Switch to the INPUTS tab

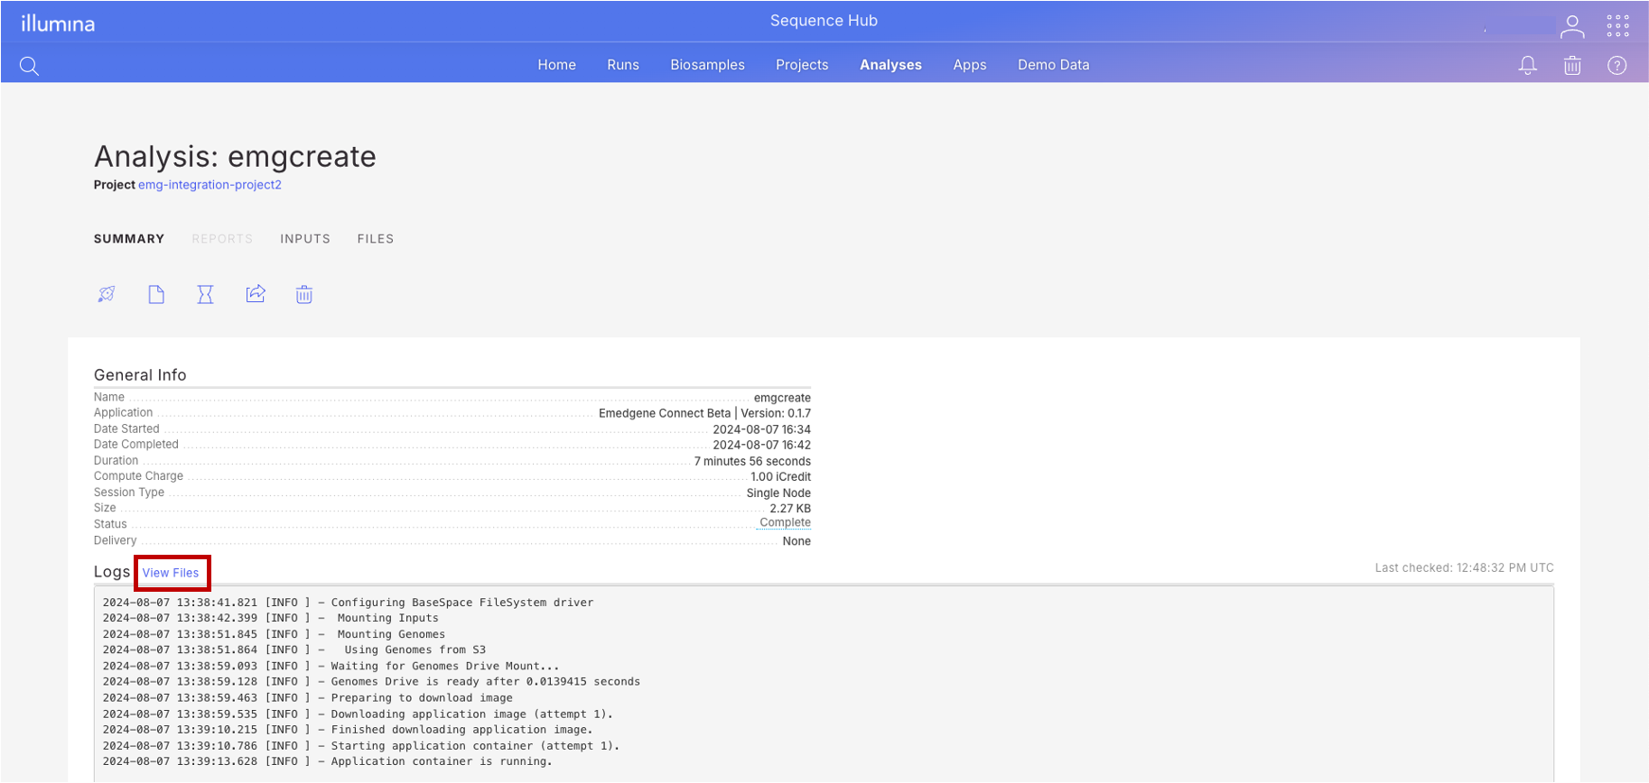tap(305, 239)
